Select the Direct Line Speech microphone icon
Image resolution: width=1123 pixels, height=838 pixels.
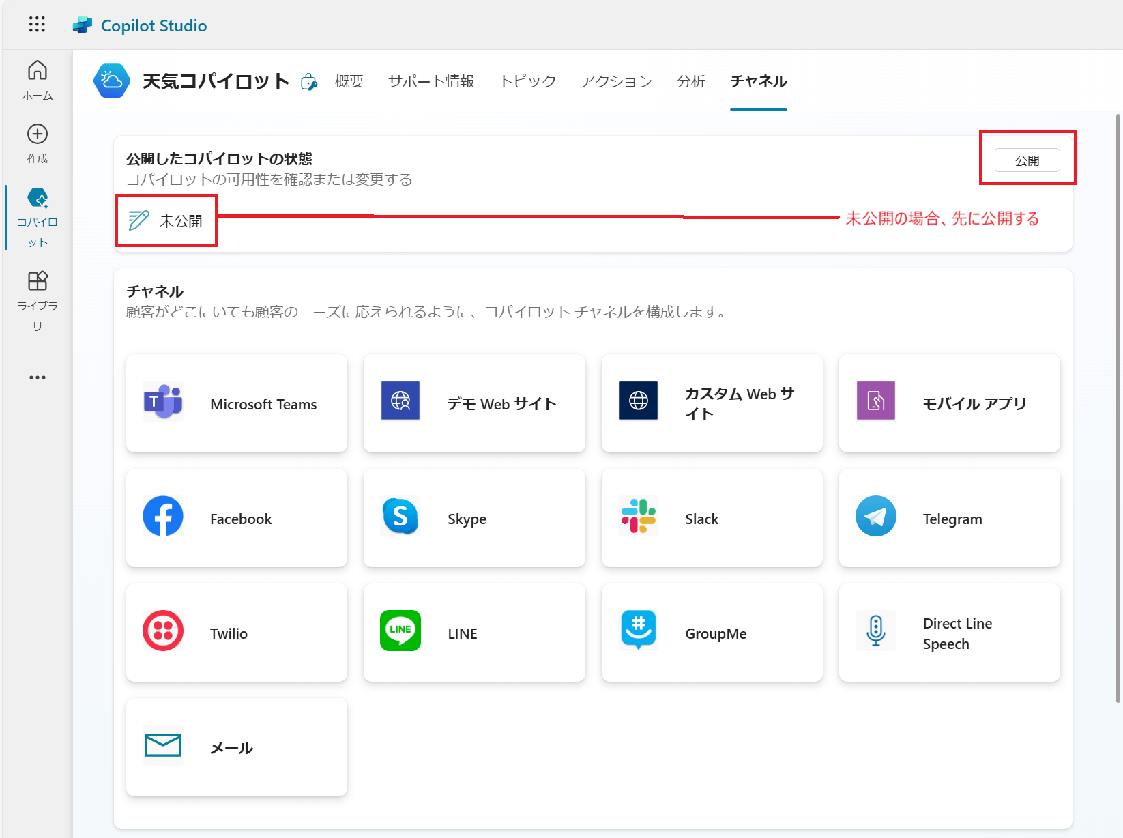click(876, 631)
